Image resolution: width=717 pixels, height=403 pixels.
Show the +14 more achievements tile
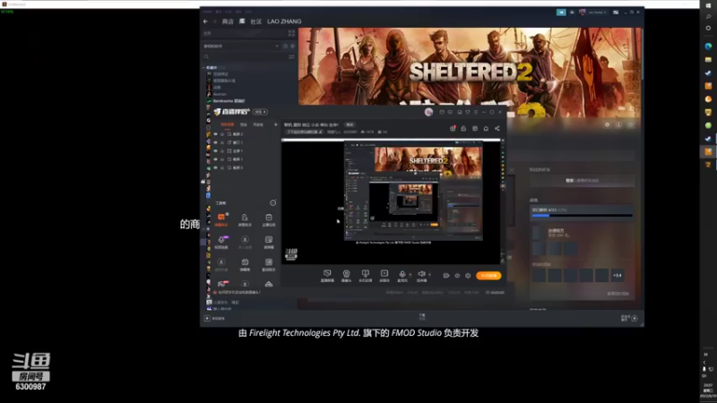coord(617,276)
